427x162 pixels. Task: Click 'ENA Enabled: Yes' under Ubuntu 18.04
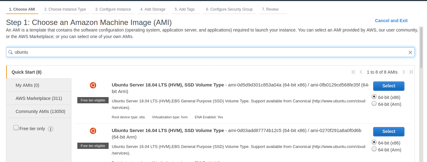[209, 117]
